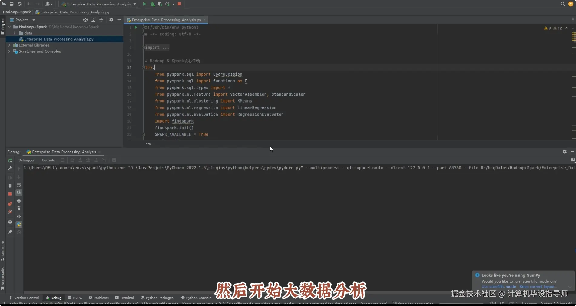Select the Console tab in Debug
576x306 pixels.
tap(48, 160)
